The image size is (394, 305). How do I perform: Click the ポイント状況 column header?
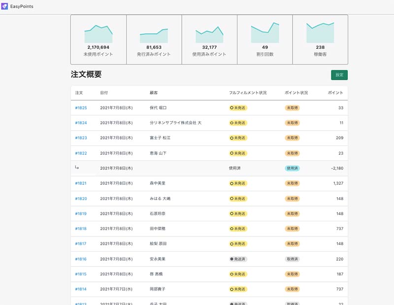tap(296, 93)
